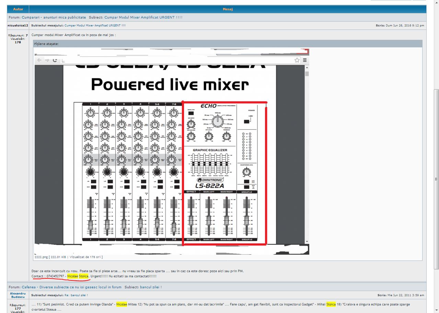The image size is (439, 313).
Task: Click the nicustoica12 author name
Action: pos(18,25)
